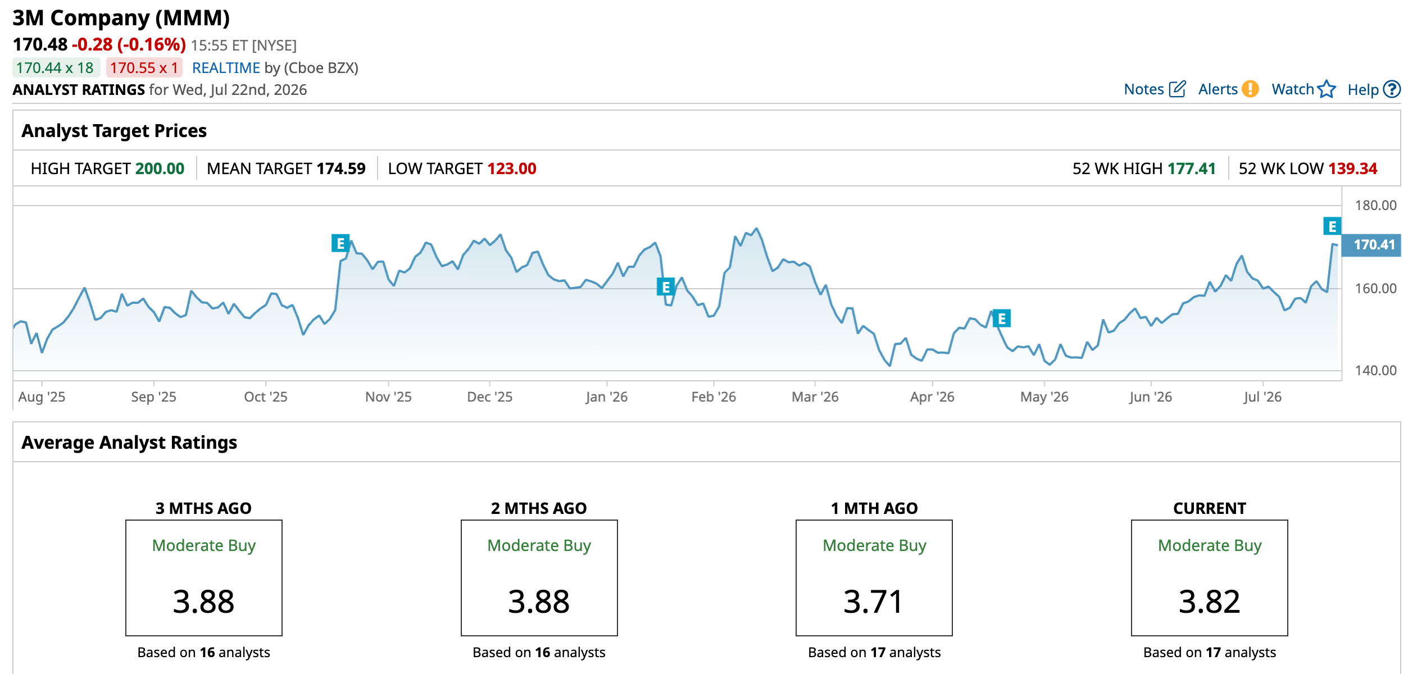Click the MEAN TARGET 174.59 value

coord(341,168)
